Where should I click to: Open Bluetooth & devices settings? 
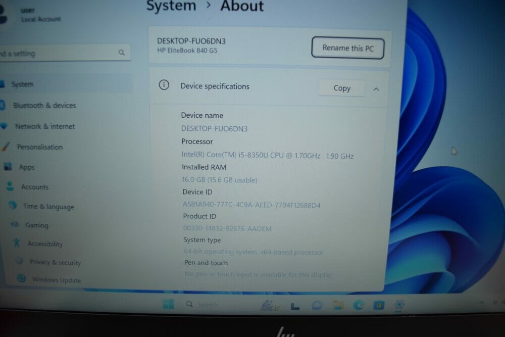(x=44, y=106)
